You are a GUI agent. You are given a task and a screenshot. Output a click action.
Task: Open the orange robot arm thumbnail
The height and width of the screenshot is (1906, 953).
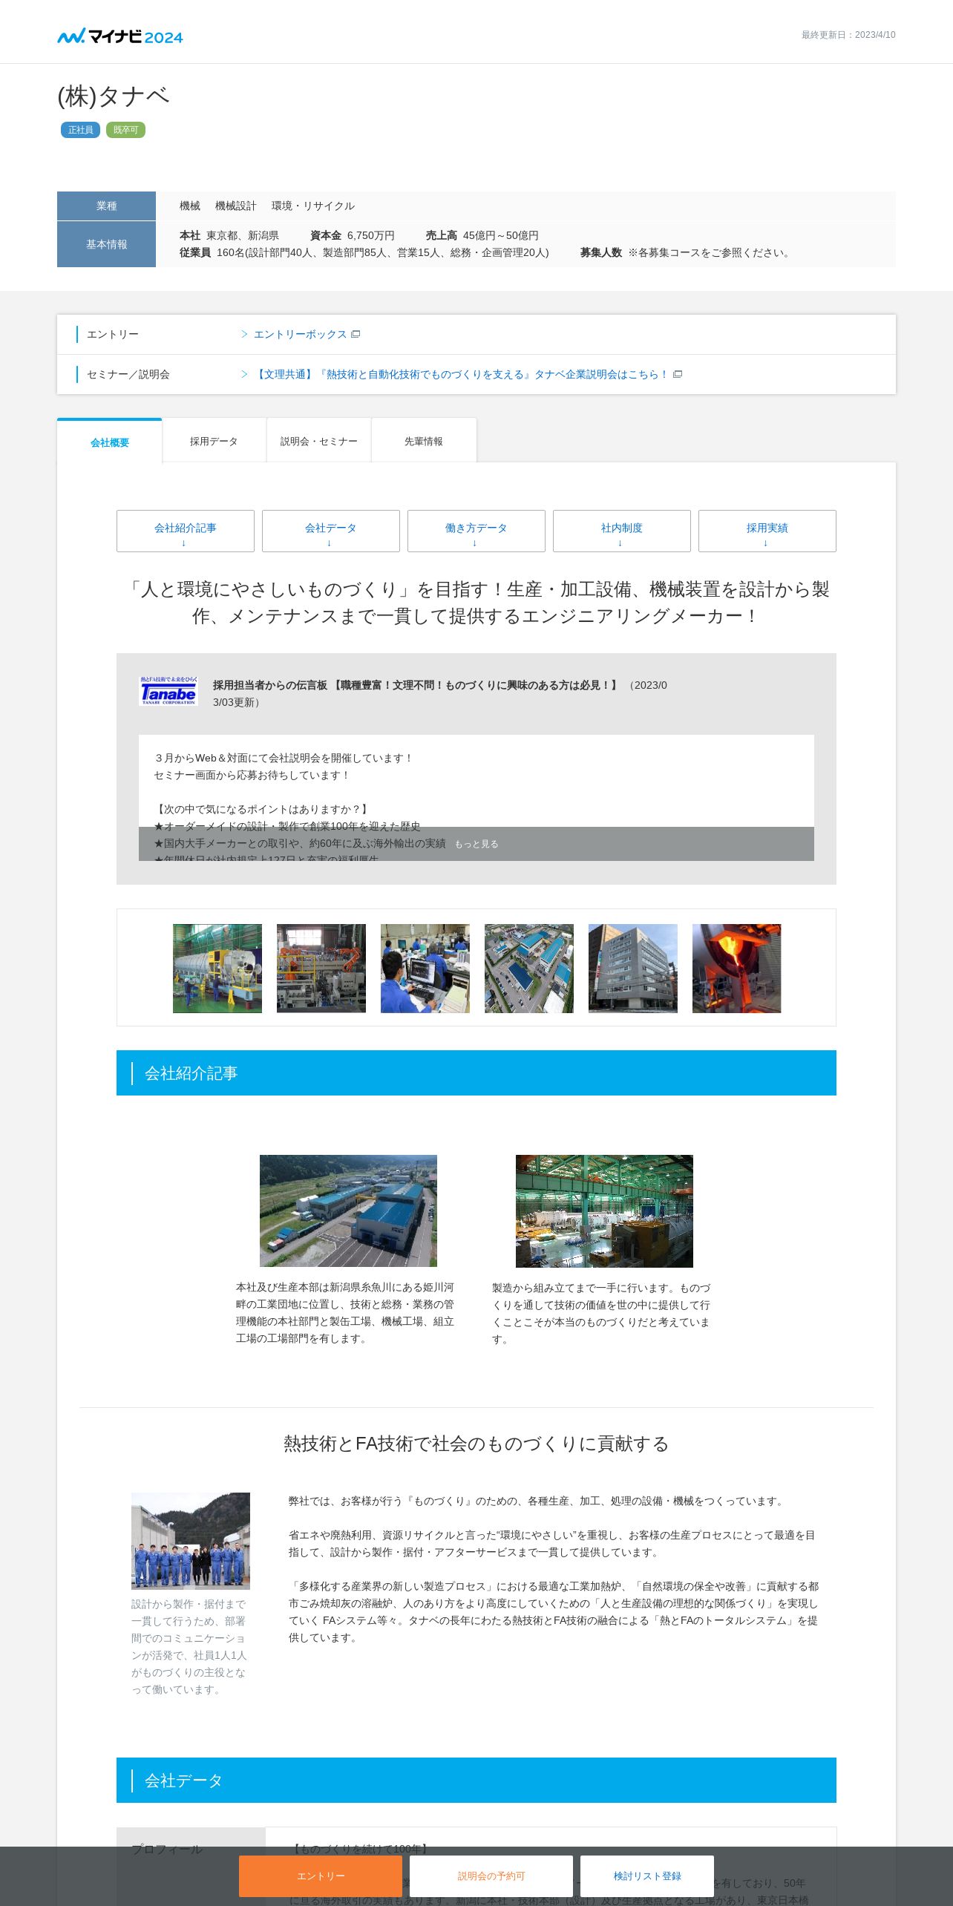(x=321, y=969)
